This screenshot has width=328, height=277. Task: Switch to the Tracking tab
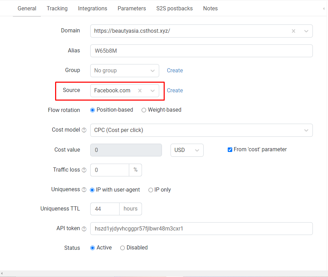(x=57, y=8)
